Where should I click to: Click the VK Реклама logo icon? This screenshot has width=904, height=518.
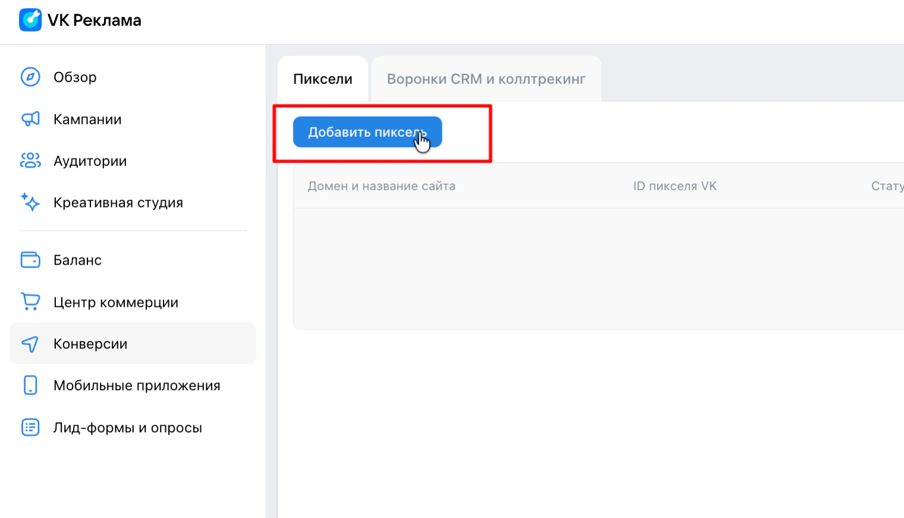point(30,20)
